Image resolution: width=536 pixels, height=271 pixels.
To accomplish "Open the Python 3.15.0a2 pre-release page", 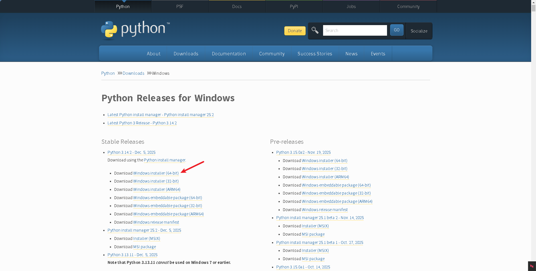I will click(x=303, y=152).
